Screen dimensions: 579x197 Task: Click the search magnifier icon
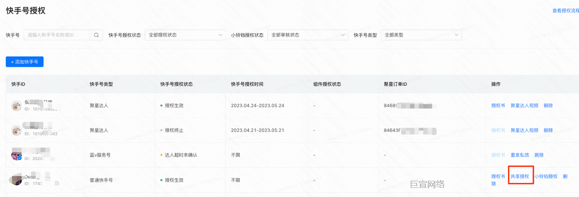(96, 35)
